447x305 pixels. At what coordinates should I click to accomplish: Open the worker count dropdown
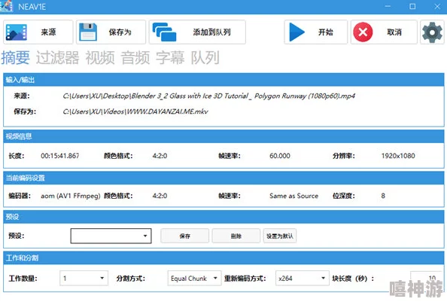click(84, 278)
